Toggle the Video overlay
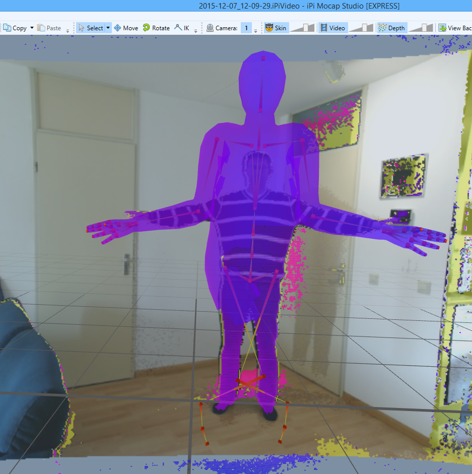 click(333, 28)
